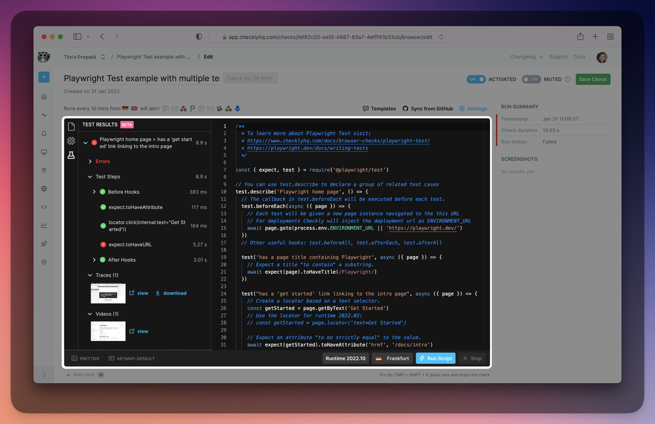655x424 pixels.
Task: Click the tag input field
Action: tap(250, 78)
